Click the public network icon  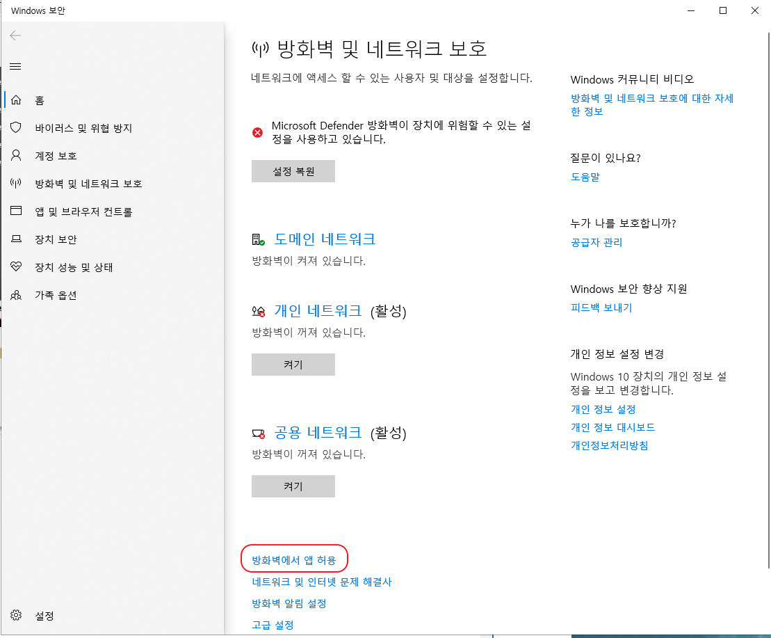258,433
